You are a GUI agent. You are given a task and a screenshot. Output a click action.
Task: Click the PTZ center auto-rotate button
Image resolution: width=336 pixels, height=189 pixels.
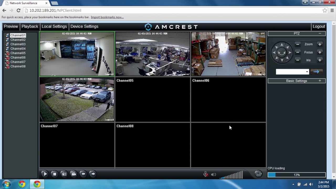(282, 53)
